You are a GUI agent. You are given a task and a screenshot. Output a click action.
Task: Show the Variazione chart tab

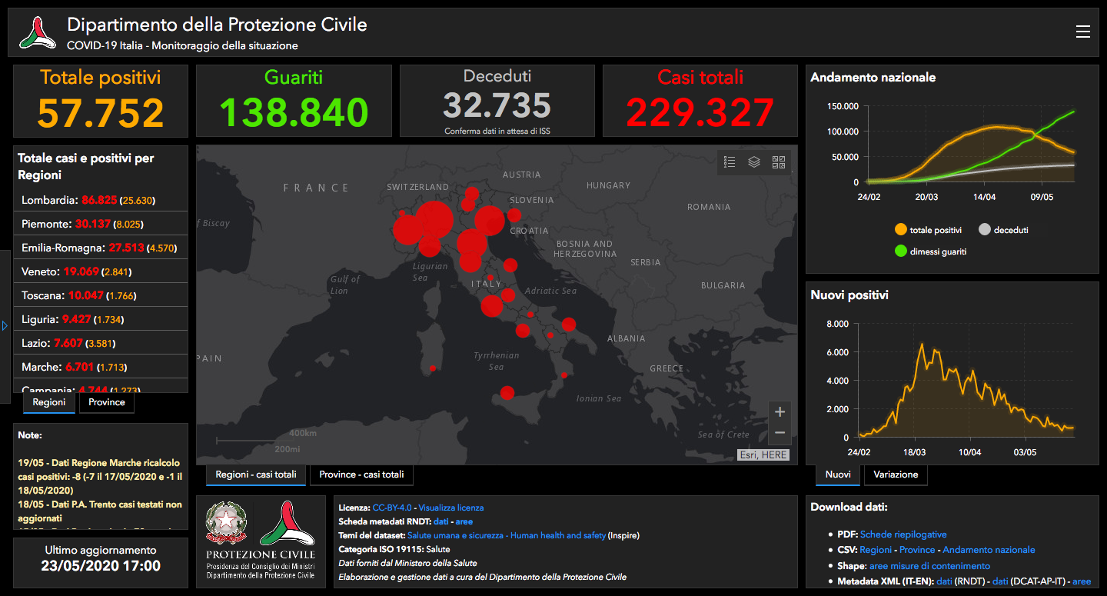896,474
